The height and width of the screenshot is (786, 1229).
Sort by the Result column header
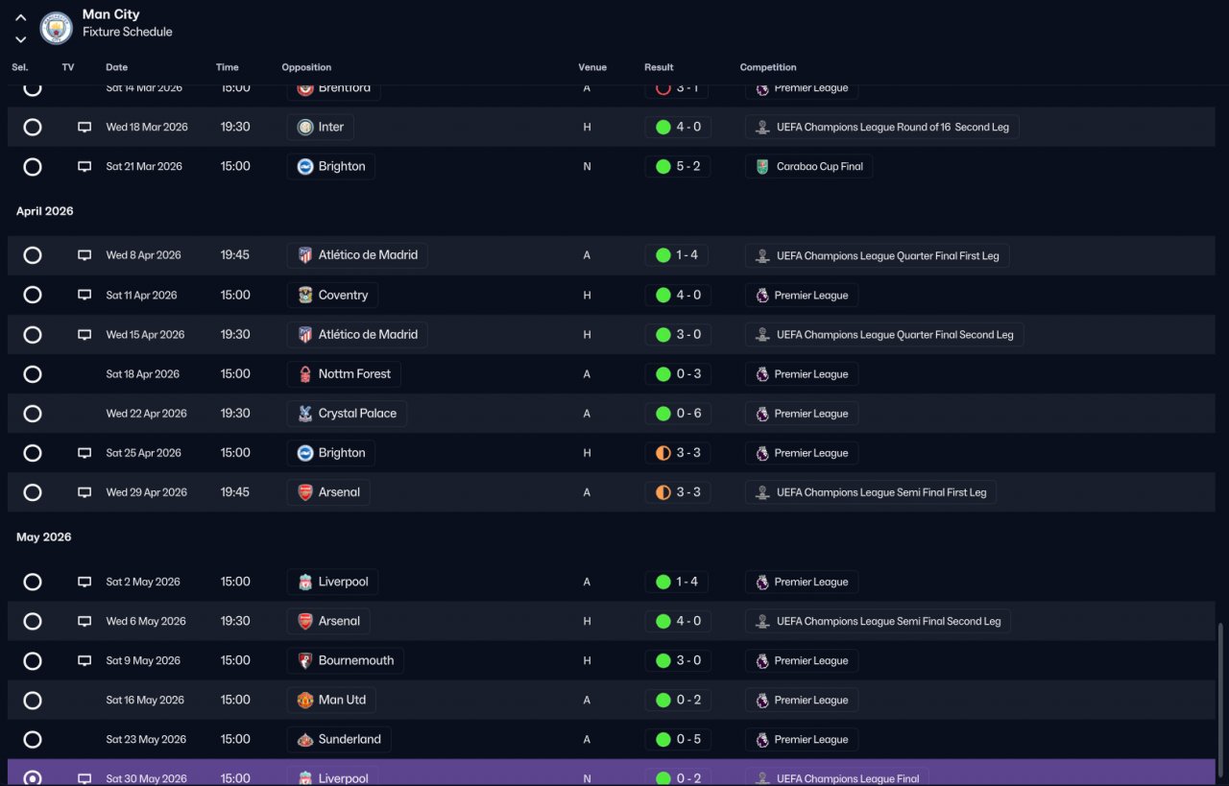[x=659, y=67]
